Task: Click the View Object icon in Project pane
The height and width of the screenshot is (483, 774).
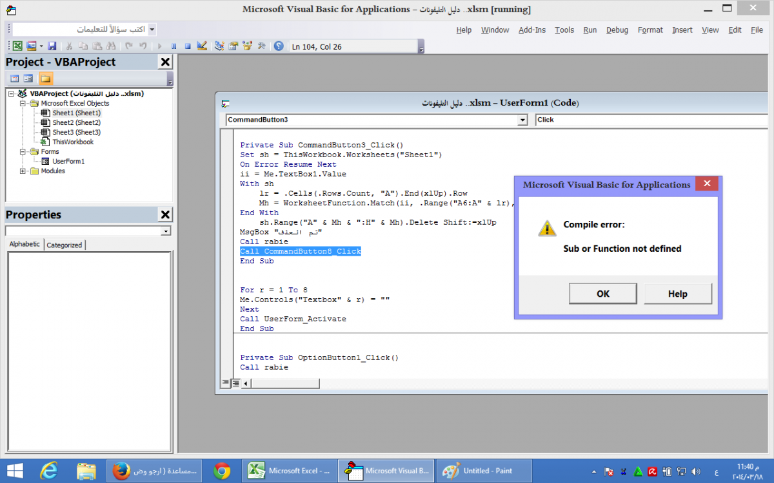Action: point(28,79)
